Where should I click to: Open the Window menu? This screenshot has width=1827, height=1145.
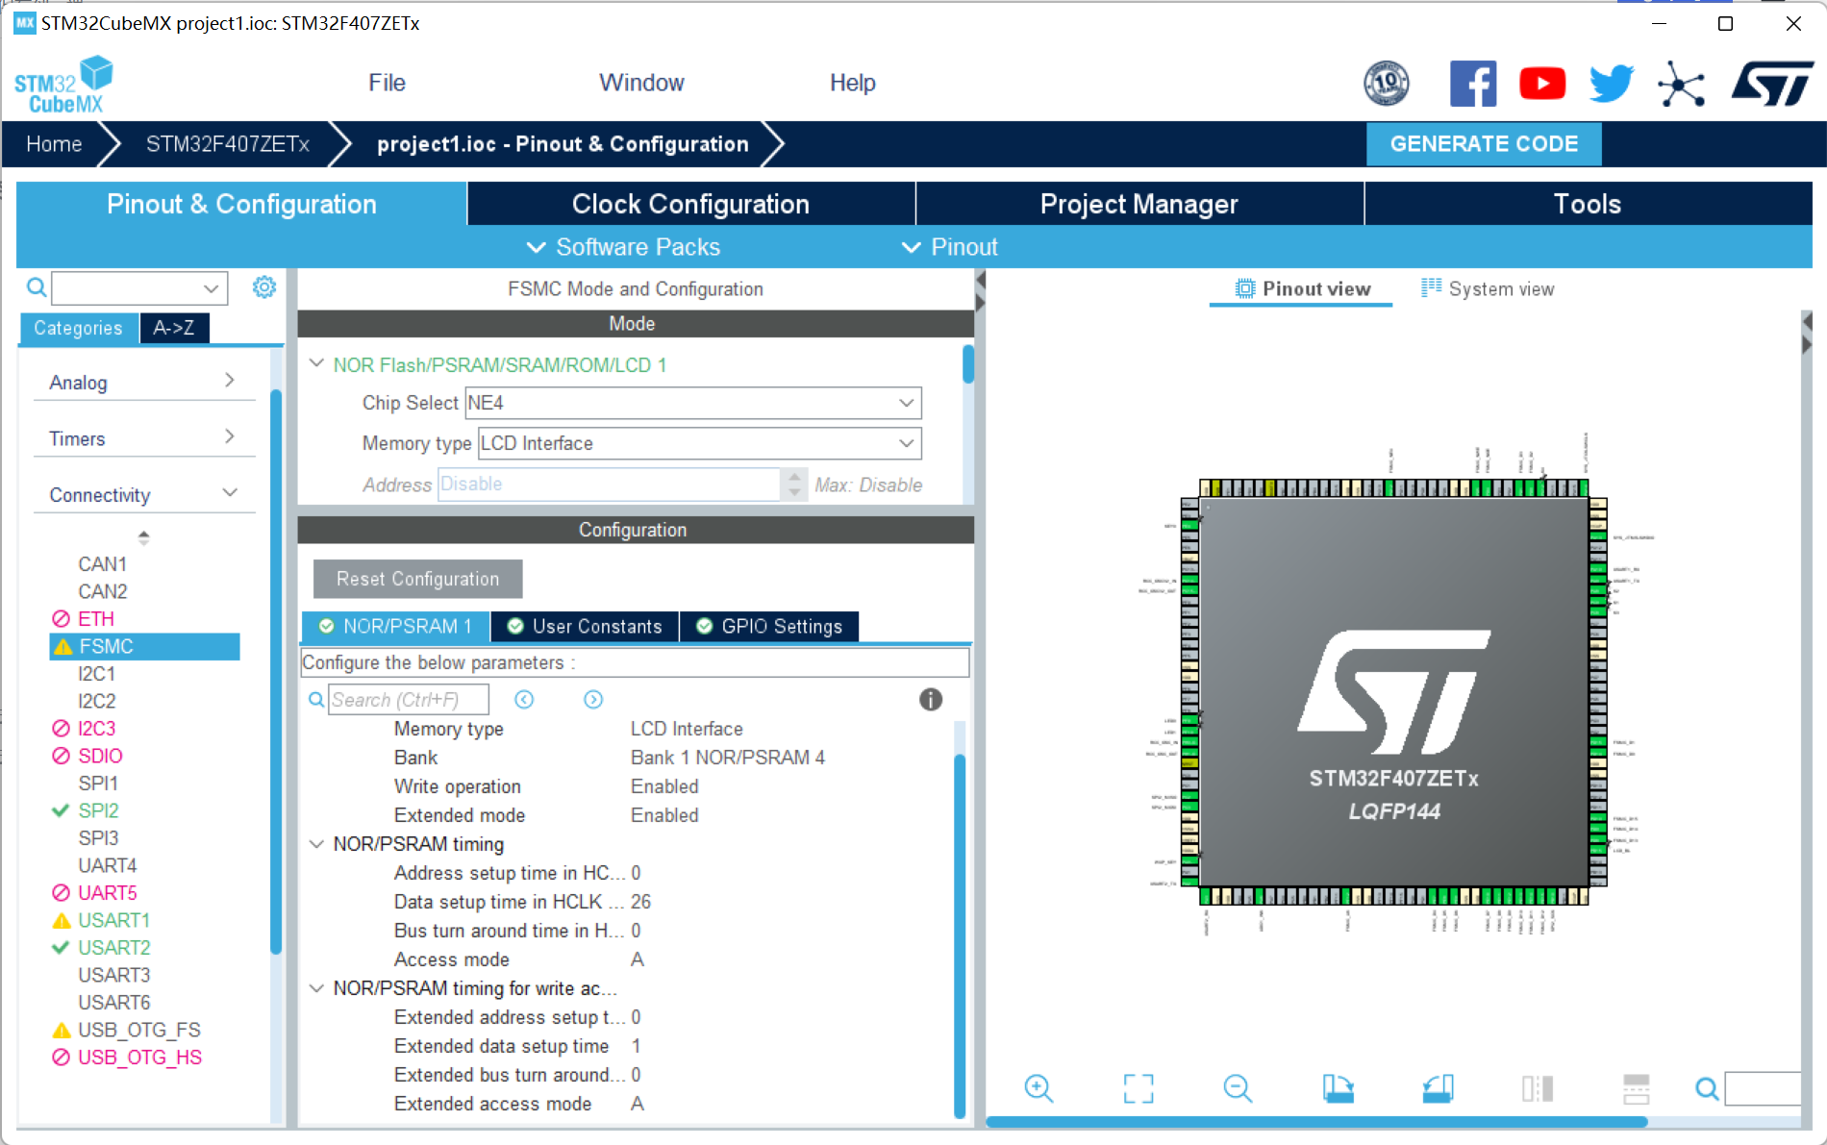[641, 83]
